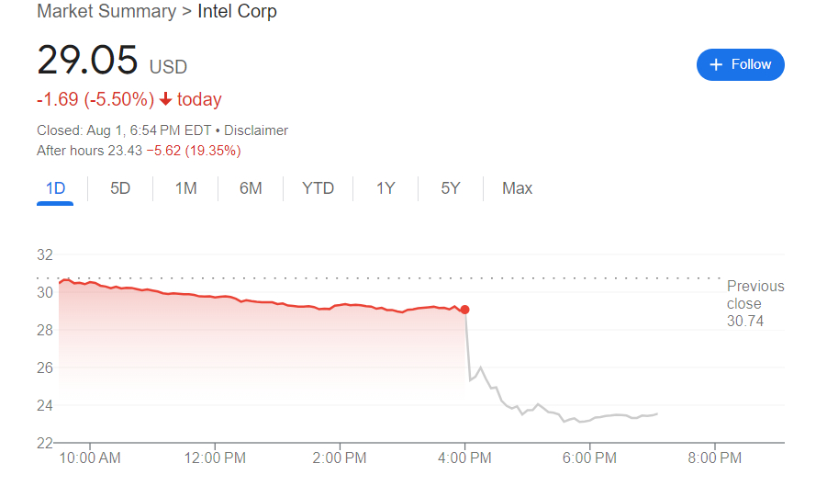Click the Previous close 30.74 label
This screenshot has height=486, width=827.
click(754, 303)
